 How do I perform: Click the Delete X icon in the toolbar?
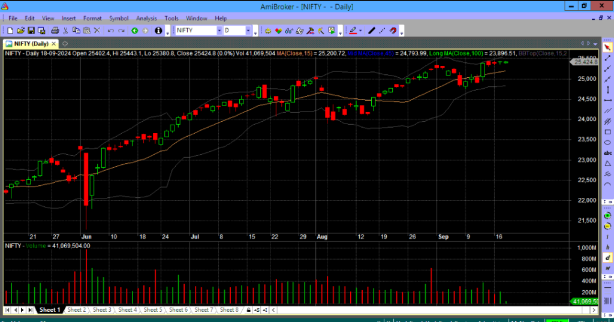pos(97,31)
